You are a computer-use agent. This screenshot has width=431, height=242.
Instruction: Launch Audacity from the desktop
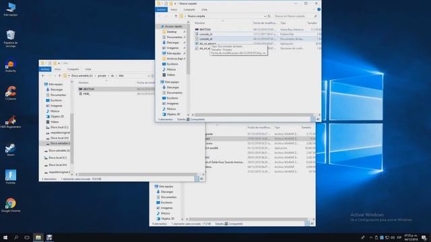[x=11, y=67]
